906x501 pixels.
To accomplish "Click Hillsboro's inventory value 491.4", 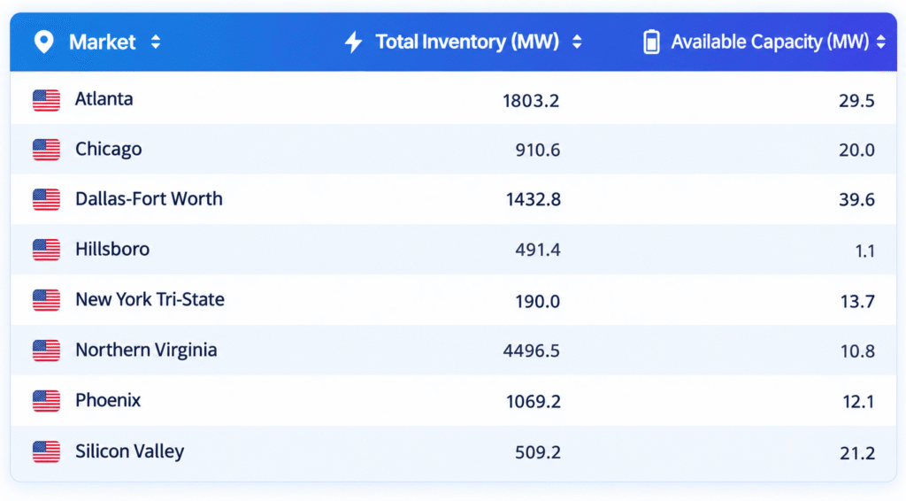I will pyautogui.click(x=538, y=250).
